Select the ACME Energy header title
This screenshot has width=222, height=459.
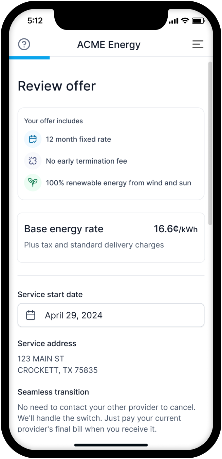click(x=109, y=44)
